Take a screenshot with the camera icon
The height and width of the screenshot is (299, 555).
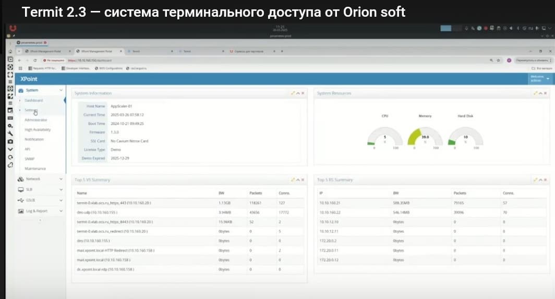pos(10,141)
